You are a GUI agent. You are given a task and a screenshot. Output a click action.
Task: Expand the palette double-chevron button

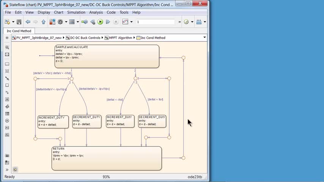pos(7,170)
